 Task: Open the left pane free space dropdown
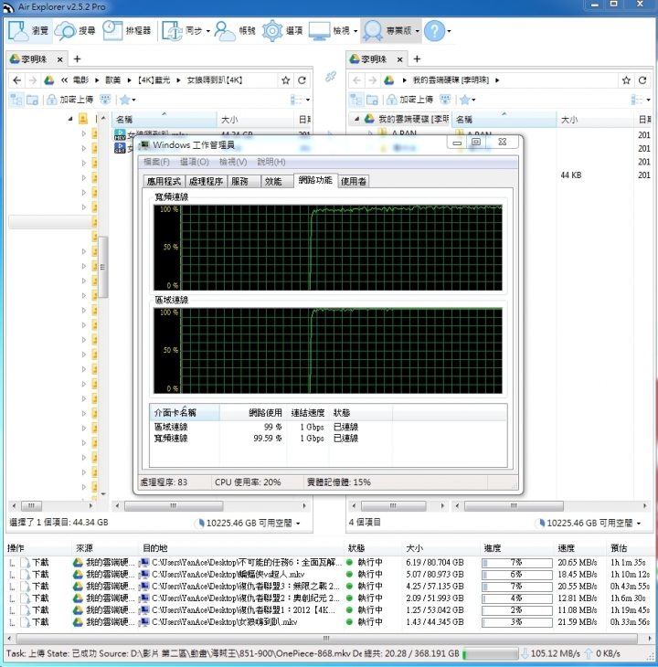click(x=298, y=524)
